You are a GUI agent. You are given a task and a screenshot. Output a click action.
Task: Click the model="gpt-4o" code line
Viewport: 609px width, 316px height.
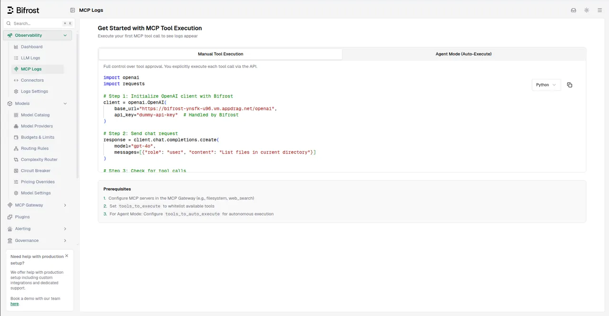135,146
